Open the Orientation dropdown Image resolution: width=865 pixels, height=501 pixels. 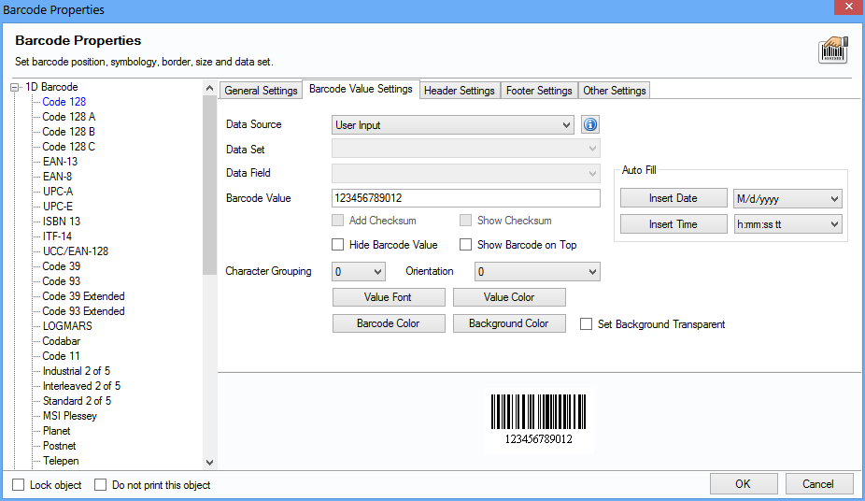(537, 272)
